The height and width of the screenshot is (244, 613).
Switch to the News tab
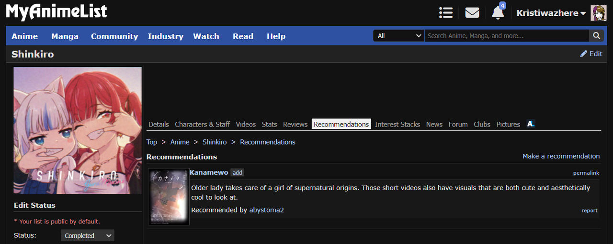(x=434, y=124)
